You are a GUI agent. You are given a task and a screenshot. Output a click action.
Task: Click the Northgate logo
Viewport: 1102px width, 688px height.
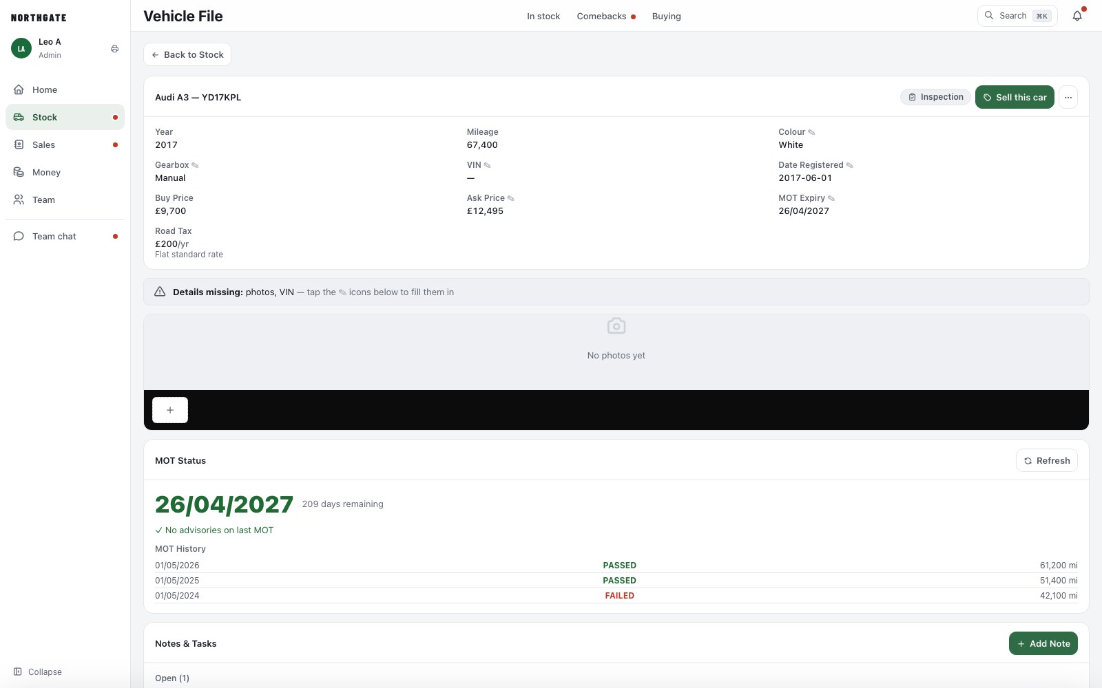[x=39, y=18]
